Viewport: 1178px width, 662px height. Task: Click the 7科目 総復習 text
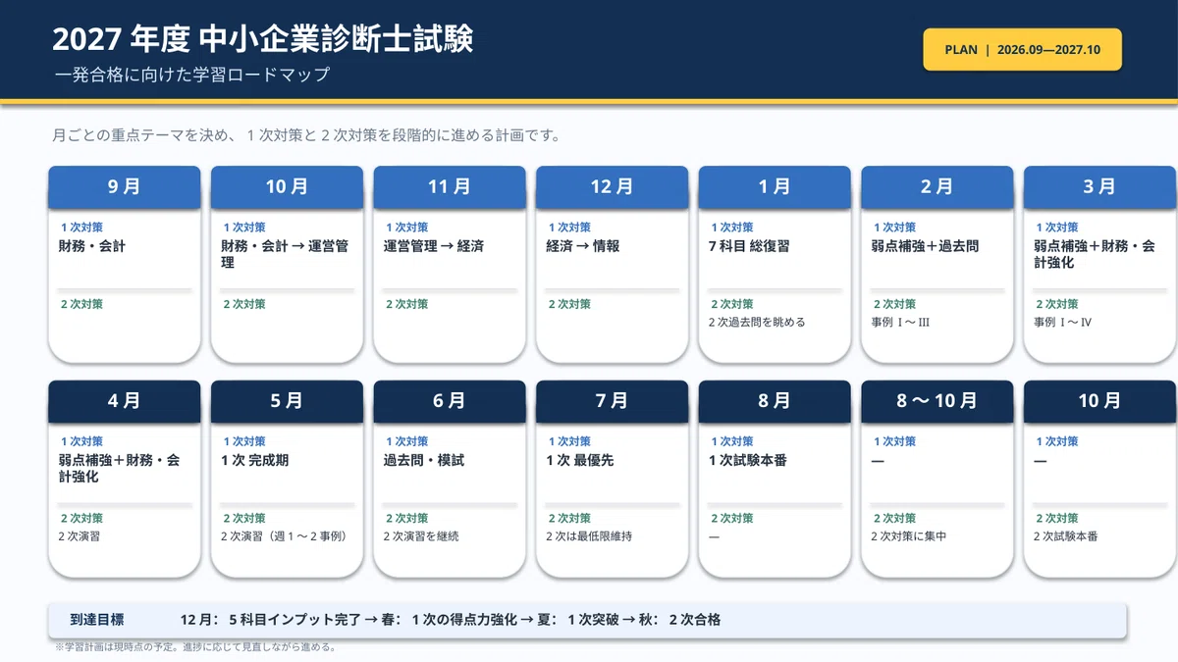(x=749, y=246)
